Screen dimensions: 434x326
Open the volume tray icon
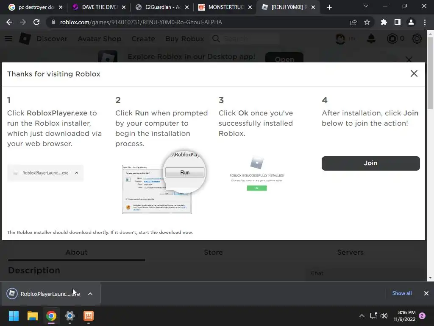click(x=384, y=316)
